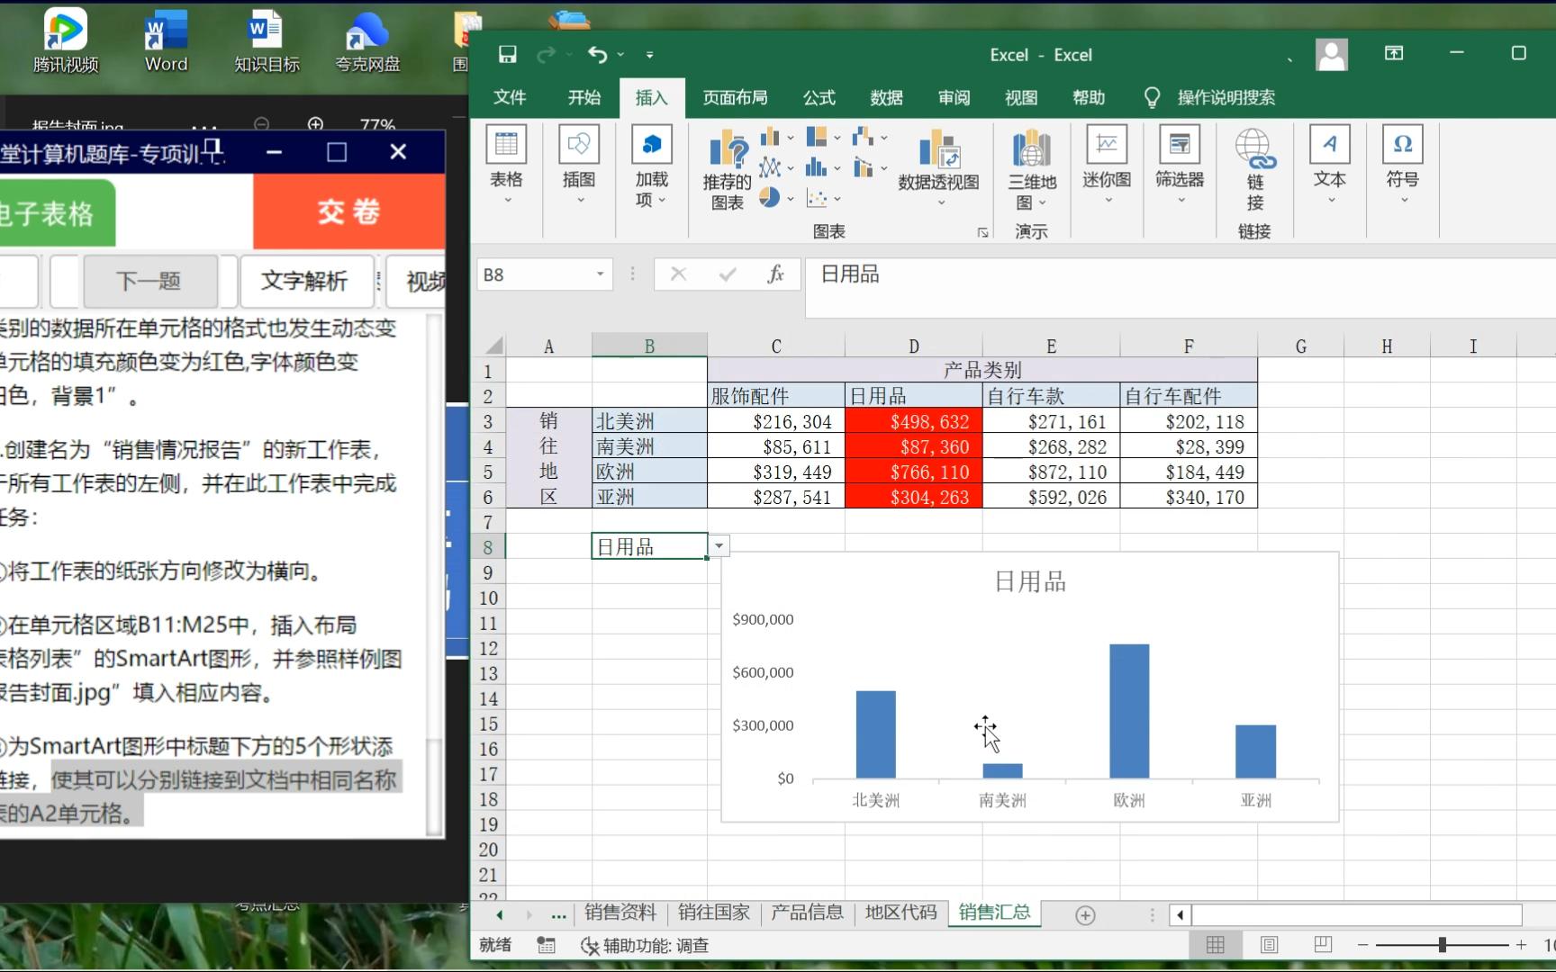Expand the 日用品 cell dropdown in B8
Screen dimensions: 1556x972
pyautogui.click(x=718, y=545)
